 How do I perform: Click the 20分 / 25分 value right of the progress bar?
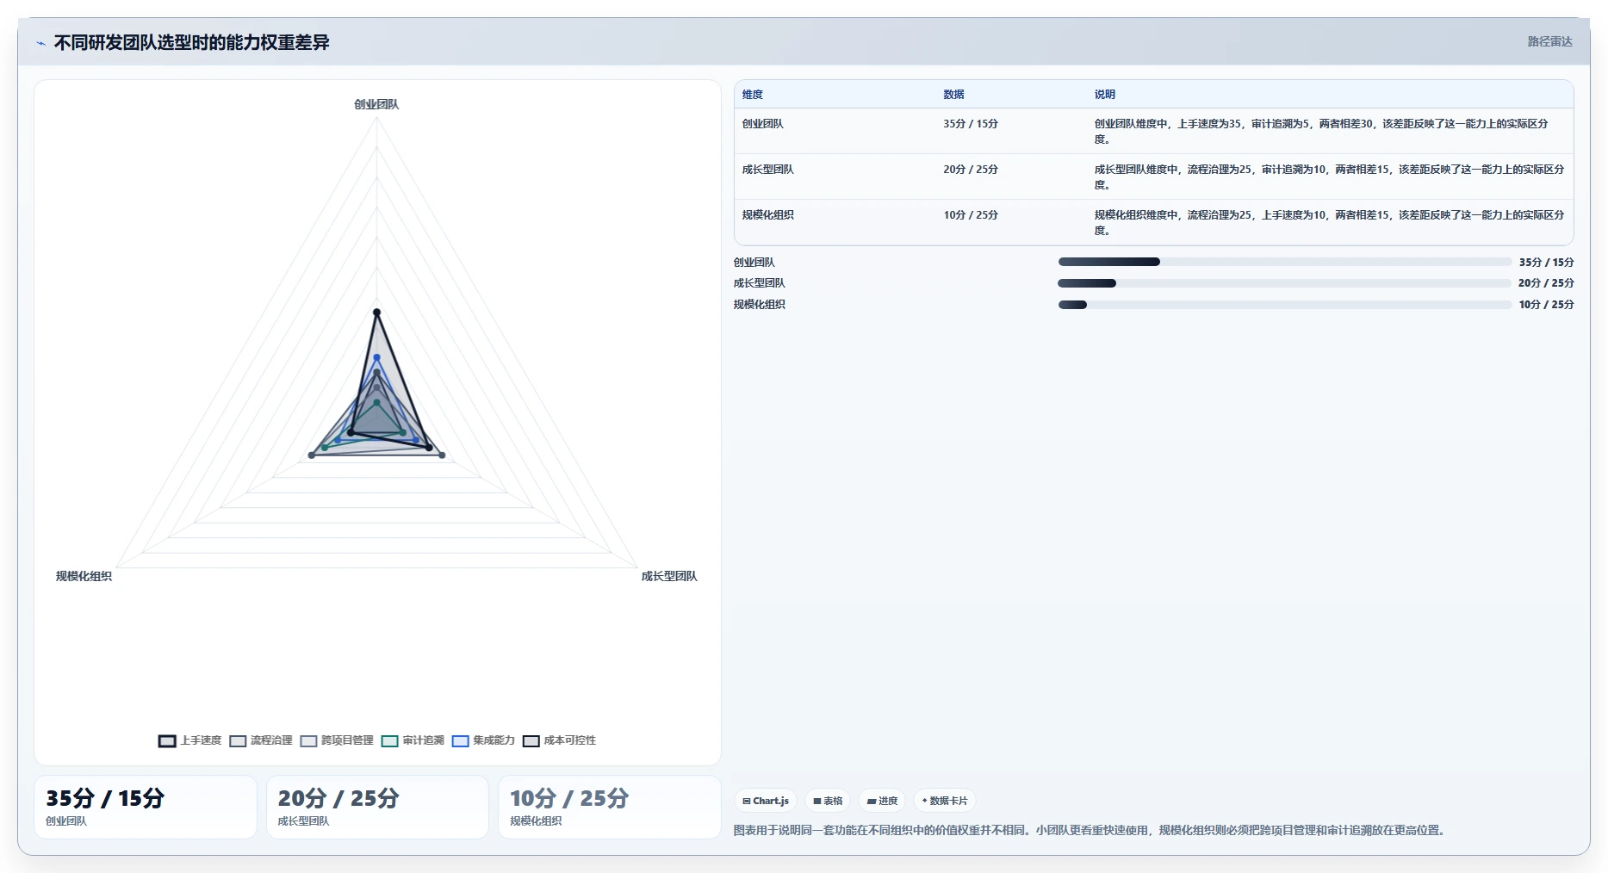coord(1546,283)
